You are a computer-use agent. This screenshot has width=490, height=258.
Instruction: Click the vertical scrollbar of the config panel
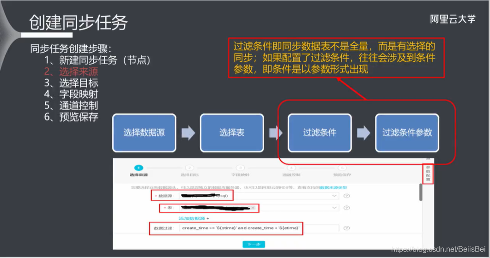pos(421,192)
